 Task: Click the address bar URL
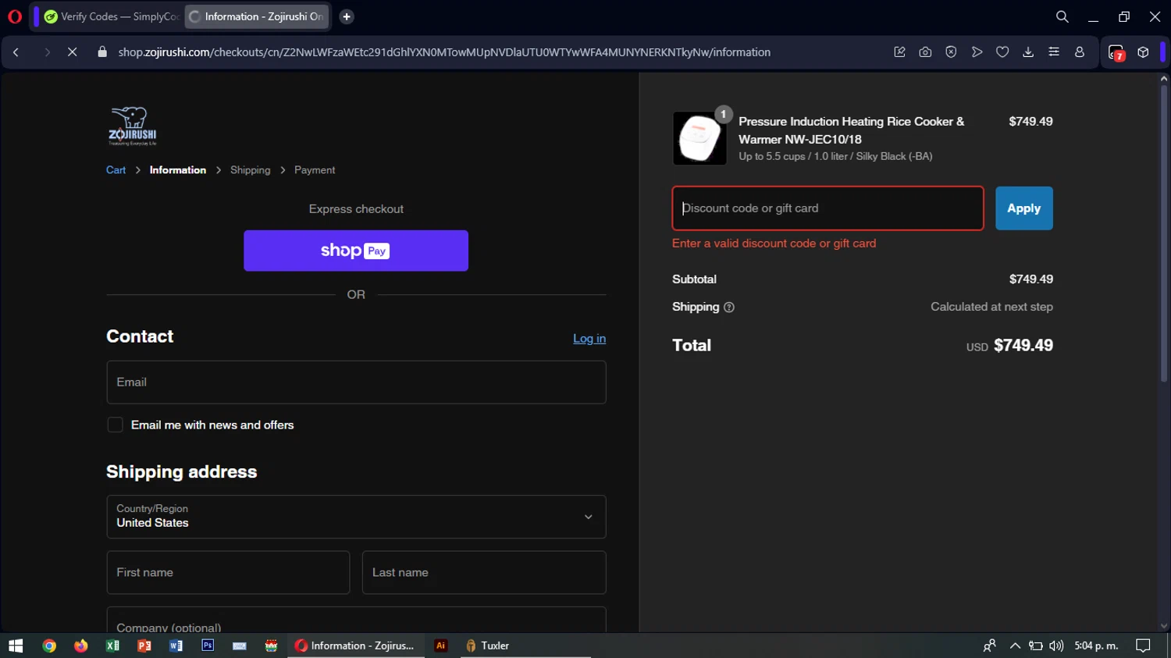click(444, 52)
